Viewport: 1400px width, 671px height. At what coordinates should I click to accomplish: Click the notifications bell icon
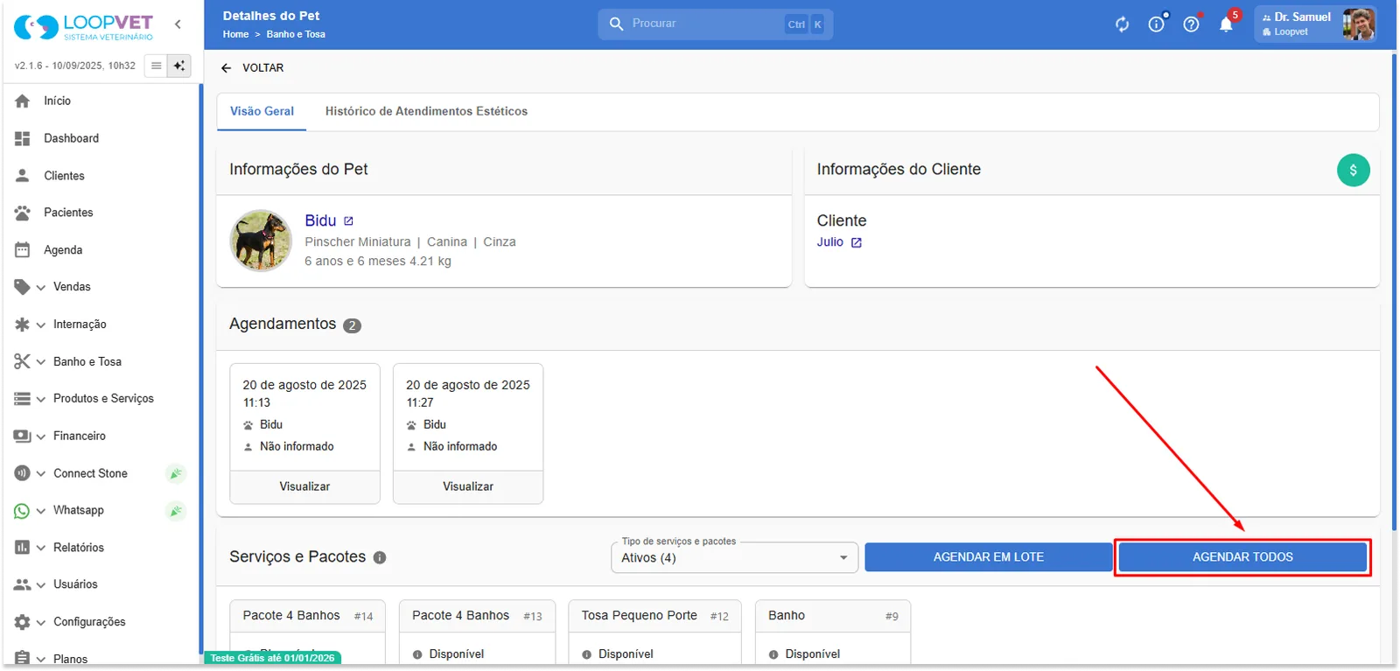pos(1226,24)
